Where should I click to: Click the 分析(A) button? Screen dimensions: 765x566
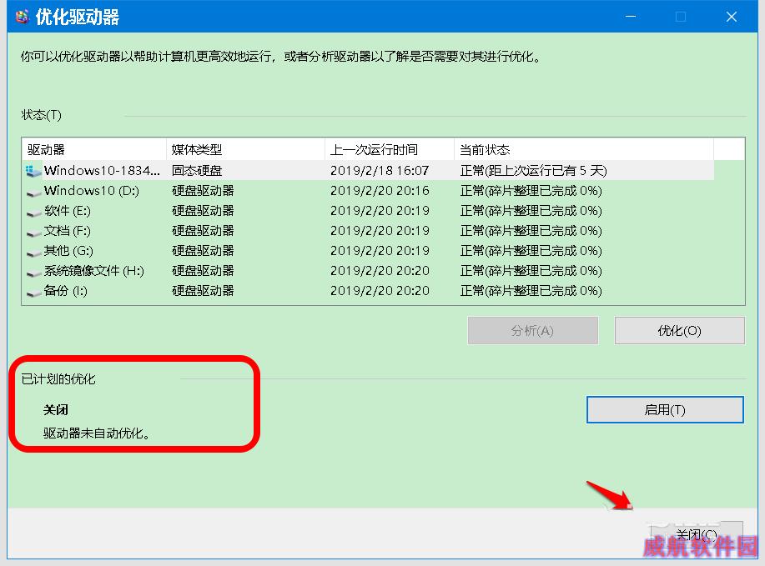click(532, 331)
